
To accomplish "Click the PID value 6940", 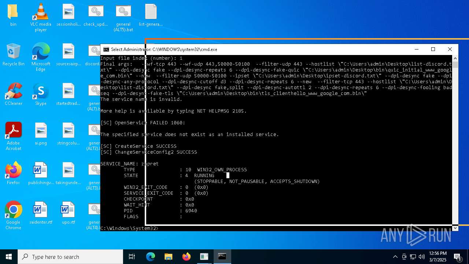I will point(191,210).
